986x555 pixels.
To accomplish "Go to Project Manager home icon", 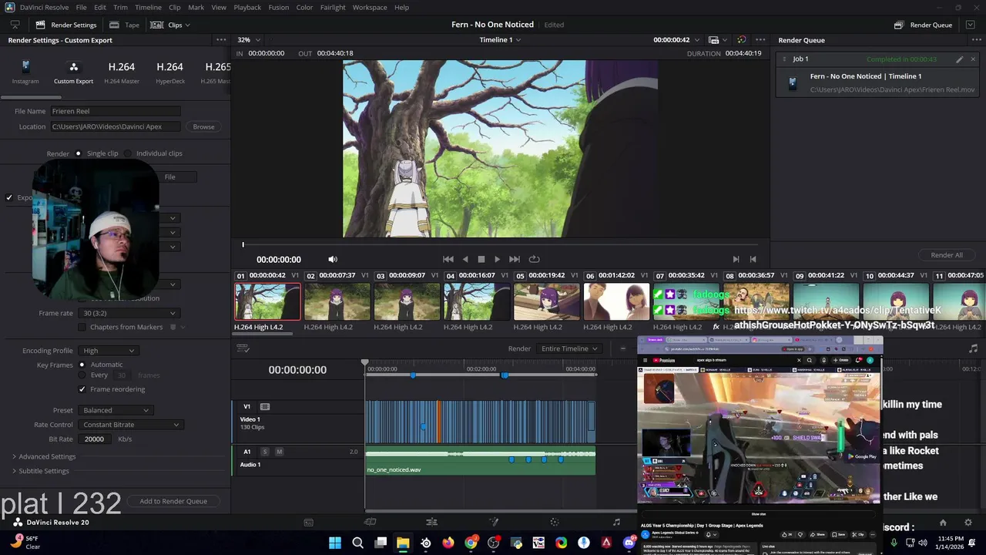I will click(x=944, y=522).
